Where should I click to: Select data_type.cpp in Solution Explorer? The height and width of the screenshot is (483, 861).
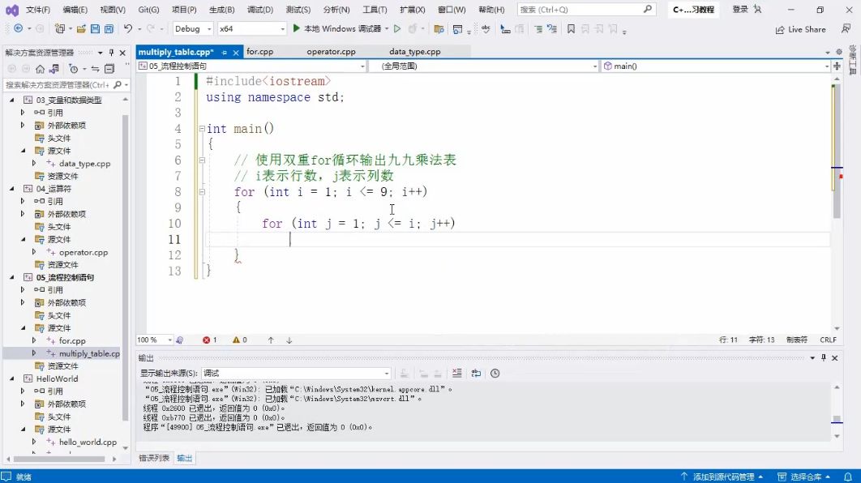tap(84, 164)
